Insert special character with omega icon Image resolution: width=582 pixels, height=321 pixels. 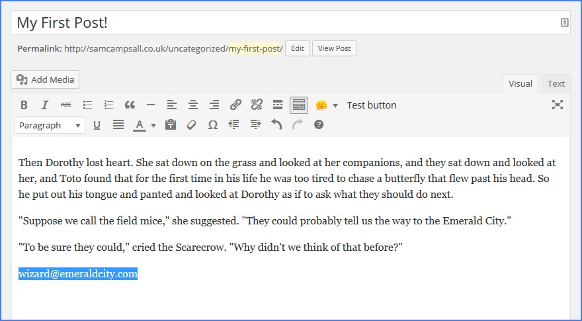pyautogui.click(x=213, y=124)
